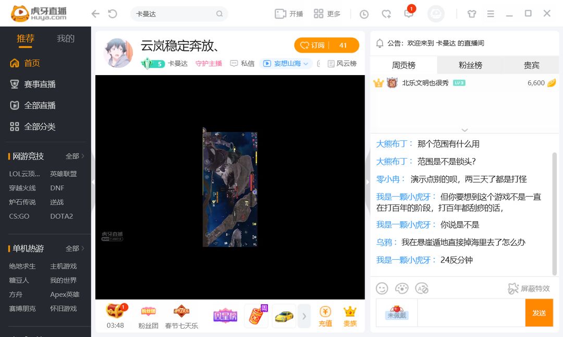Open 私信 private message

tap(242, 64)
